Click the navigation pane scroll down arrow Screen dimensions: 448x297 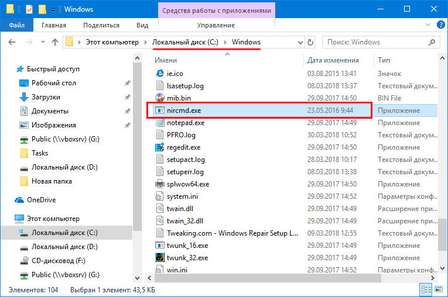tap(137, 278)
